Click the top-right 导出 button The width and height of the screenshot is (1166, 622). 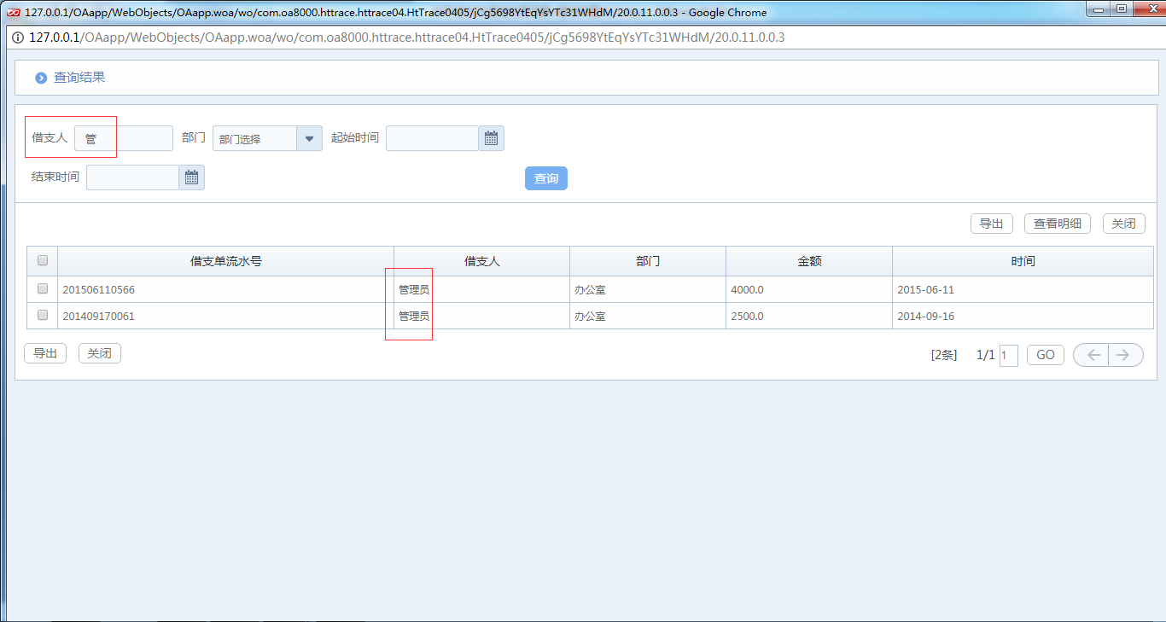coord(991,224)
